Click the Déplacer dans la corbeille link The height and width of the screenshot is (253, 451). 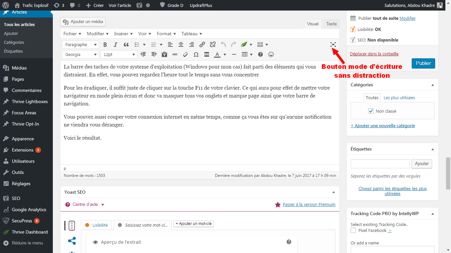pos(374,54)
